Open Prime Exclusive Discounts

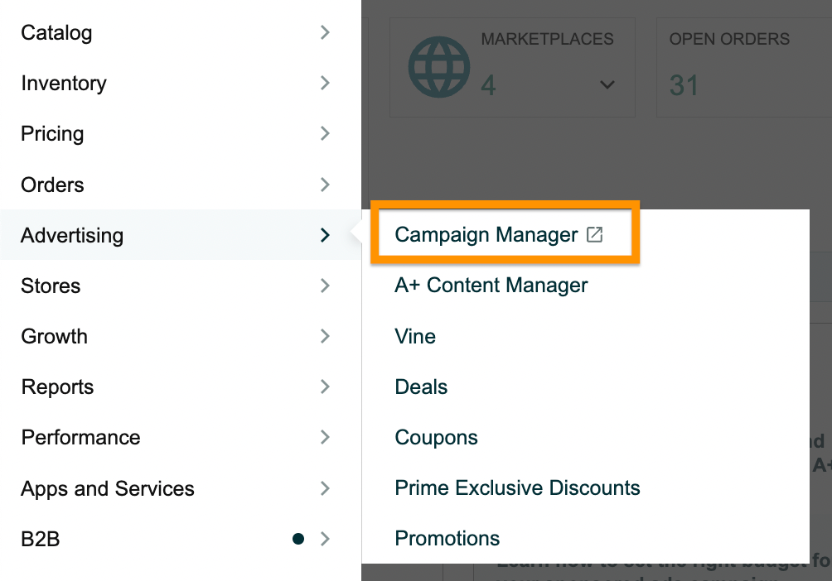click(517, 487)
